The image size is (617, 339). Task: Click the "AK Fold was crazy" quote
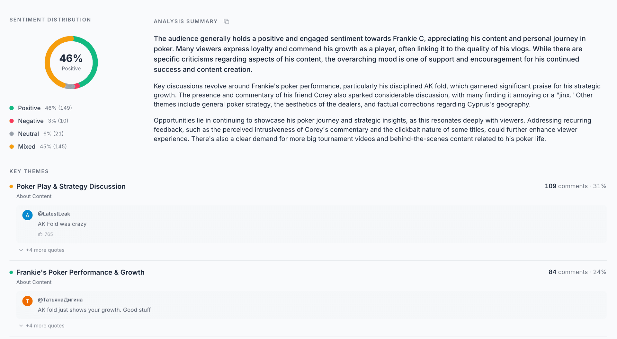coord(62,224)
